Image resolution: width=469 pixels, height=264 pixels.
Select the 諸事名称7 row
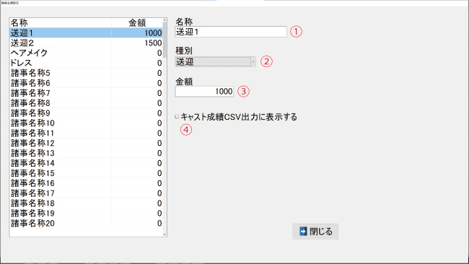pyautogui.click(x=86, y=93)
